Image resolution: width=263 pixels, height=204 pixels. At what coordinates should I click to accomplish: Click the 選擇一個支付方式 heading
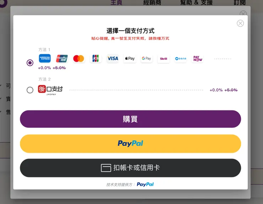click(130, 31)
